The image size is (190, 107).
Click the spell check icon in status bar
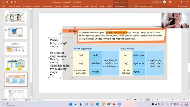pos(10,100)
